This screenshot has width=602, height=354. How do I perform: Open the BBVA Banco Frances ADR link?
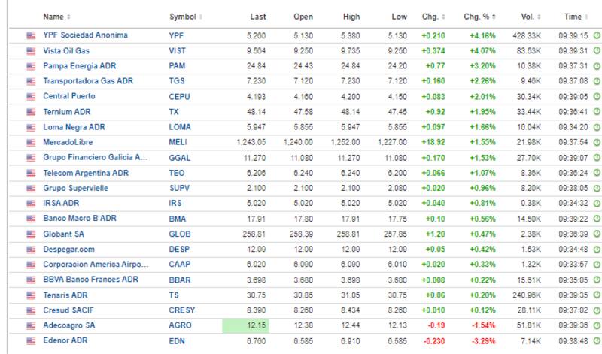pos(90,280)
